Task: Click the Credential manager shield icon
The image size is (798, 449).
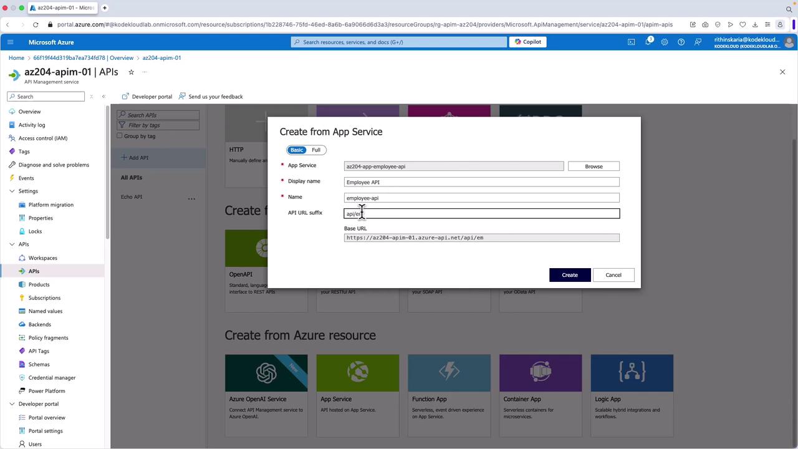Action: click(x=22, y=377)
